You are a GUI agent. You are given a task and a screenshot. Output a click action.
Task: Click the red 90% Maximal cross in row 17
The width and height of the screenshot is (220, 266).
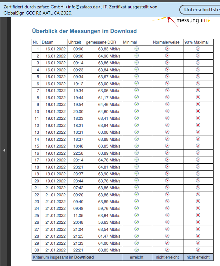pos(198,160)
